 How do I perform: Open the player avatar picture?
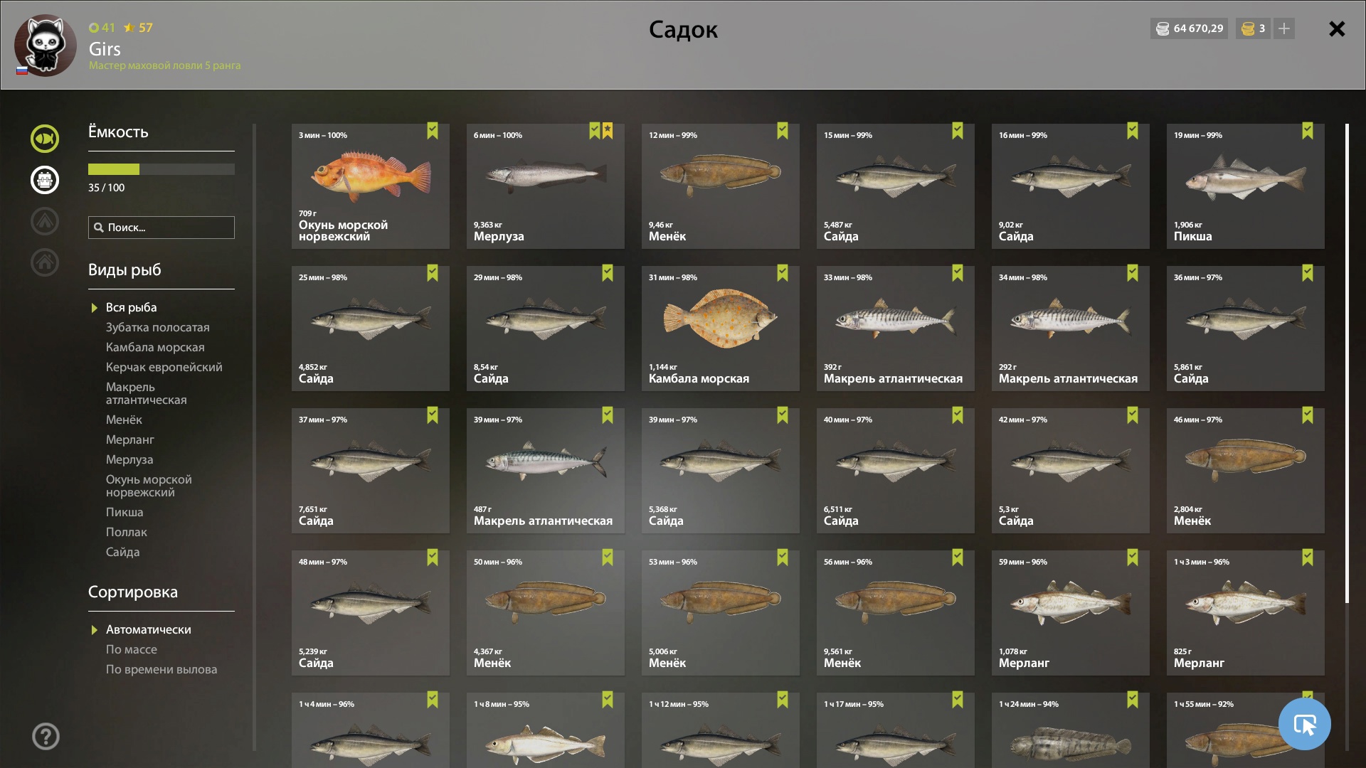(x=46, y=45)
